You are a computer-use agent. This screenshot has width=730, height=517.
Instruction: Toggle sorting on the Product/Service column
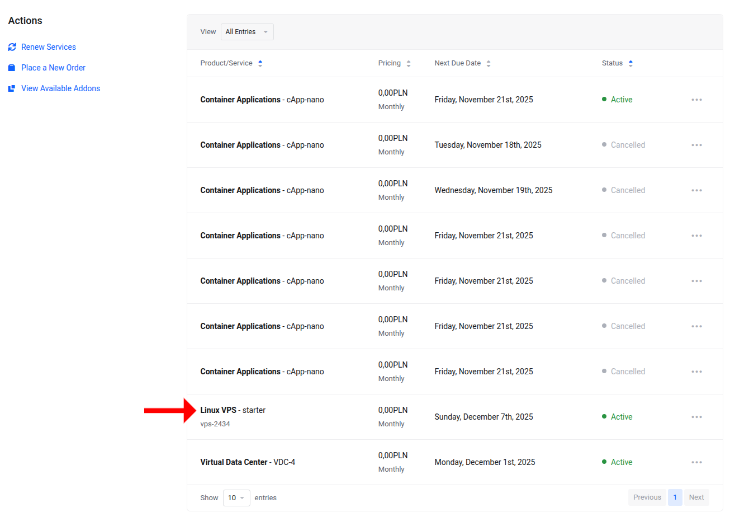[260, 63]
